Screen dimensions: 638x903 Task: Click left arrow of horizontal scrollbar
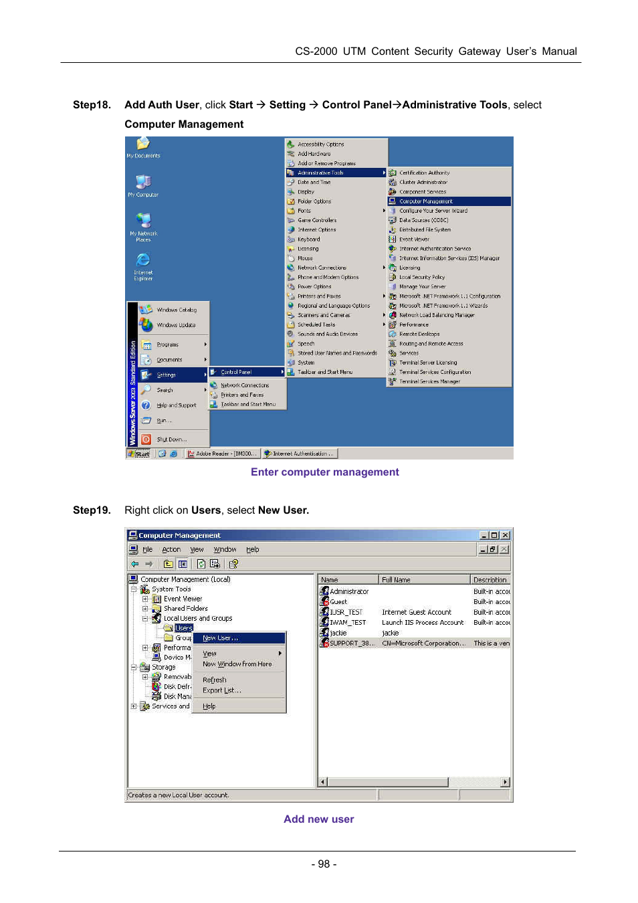pyautogui.click(x=323, y=782)
